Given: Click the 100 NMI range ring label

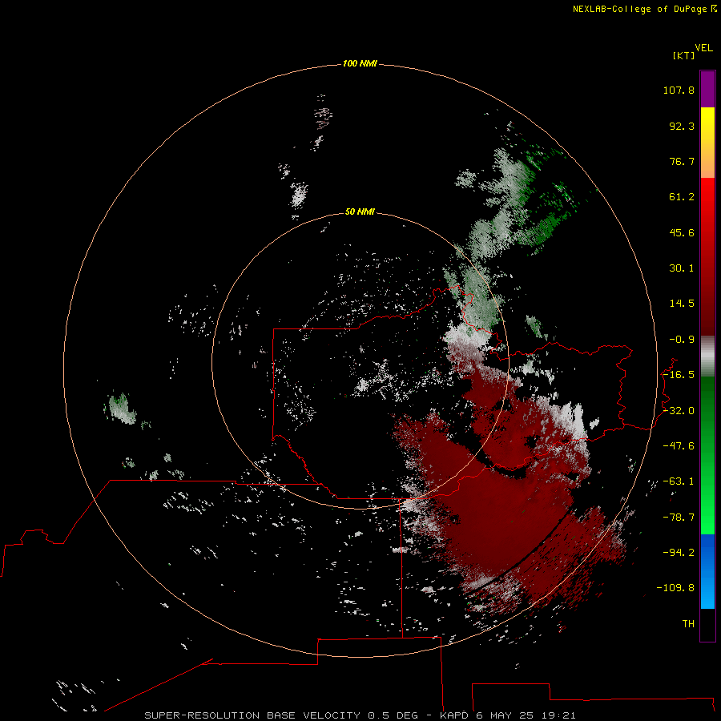Looking at the screenshot, I should pyautogui.click(x=360, y=63).
